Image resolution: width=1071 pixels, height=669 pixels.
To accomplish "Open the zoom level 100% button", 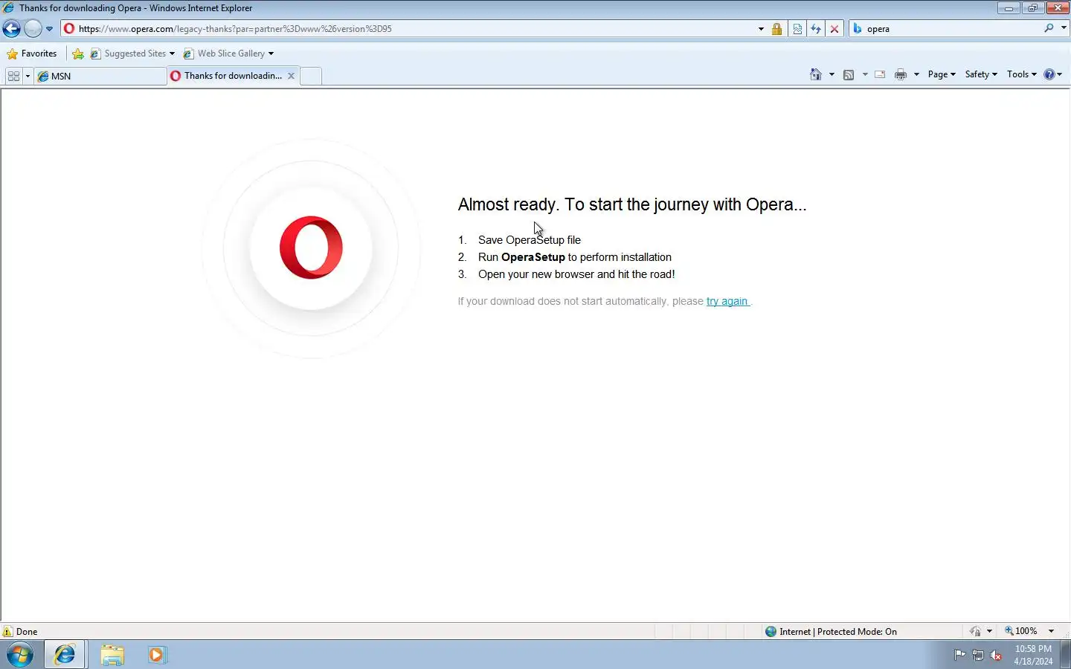I will point(1021,631).
